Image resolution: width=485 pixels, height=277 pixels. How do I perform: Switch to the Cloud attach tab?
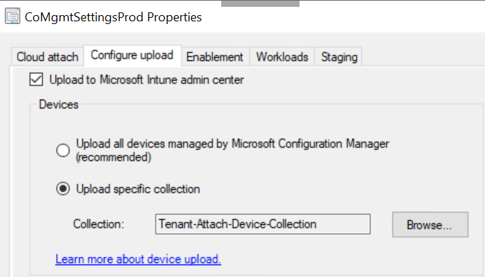[47, 56]
